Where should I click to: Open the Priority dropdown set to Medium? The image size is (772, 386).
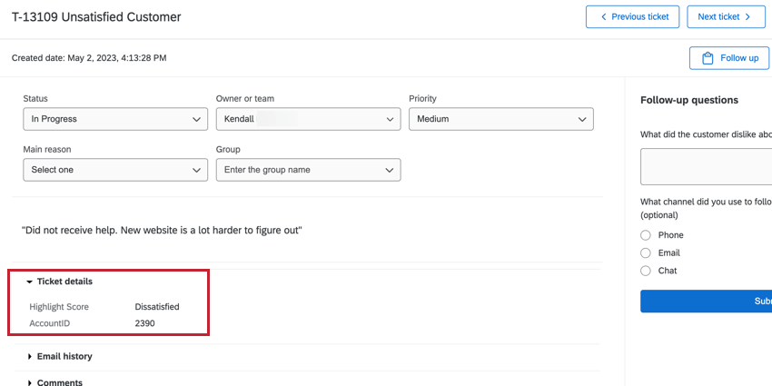click(501, 119)
